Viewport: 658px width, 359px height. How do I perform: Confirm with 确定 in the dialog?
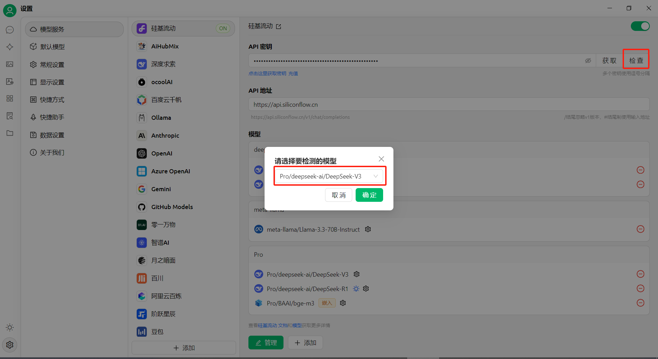[x=369, y=195]
